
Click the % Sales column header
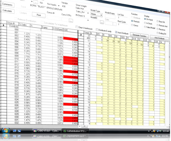click(x=24, y=25)
